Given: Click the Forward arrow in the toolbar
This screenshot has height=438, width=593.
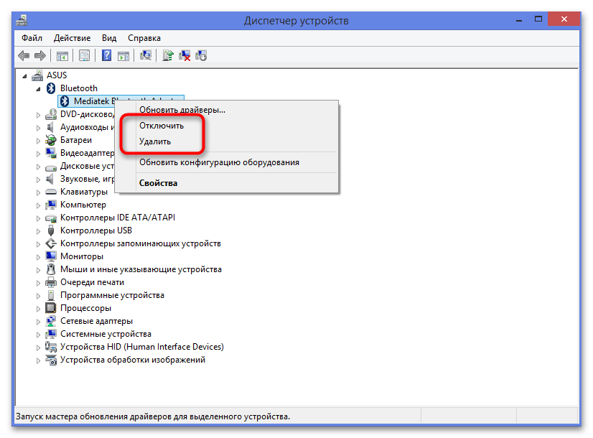Looking at the screenshot, I should coord(40,55).
